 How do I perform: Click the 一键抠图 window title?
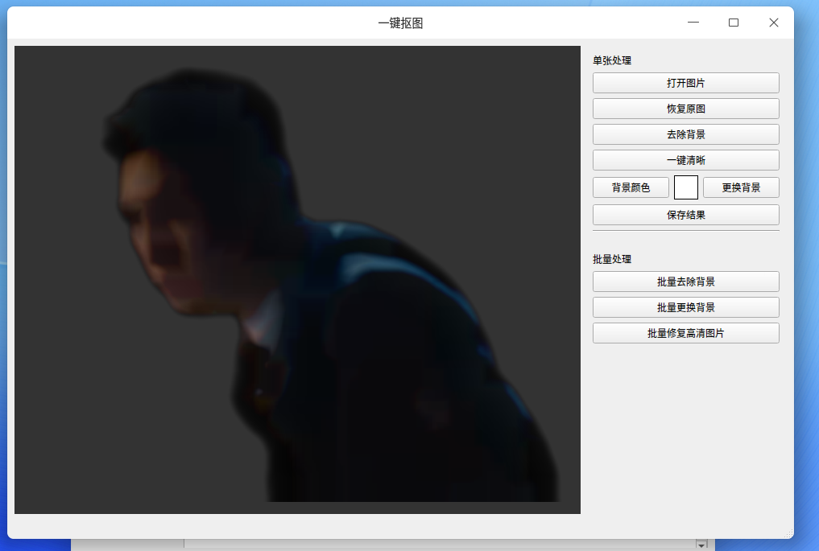click(400, 23)
